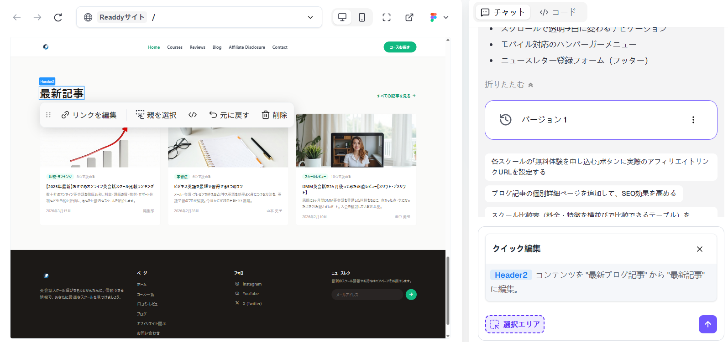Click the preview vertical scrollbar thumb
The height and width of the screenshot is (342, 728).
pos(448,291)
